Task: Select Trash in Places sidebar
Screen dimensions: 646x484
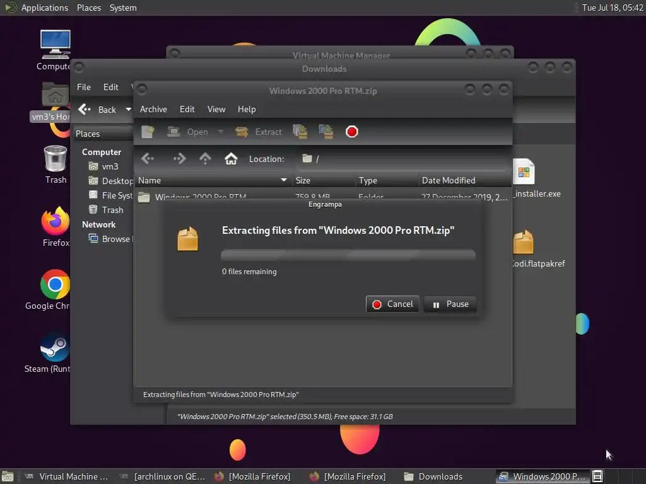Action: coord(106,210)
